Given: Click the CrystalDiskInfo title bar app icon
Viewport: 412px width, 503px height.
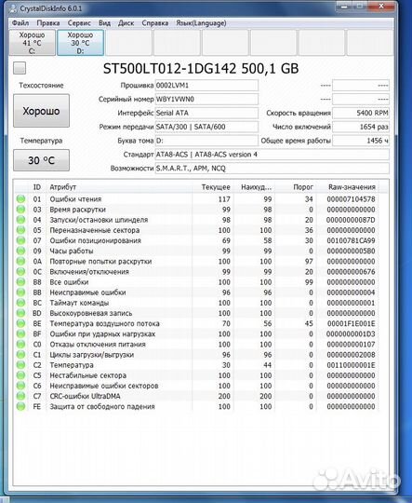Looking at the screenshot, I should click(x=13, y=7).
